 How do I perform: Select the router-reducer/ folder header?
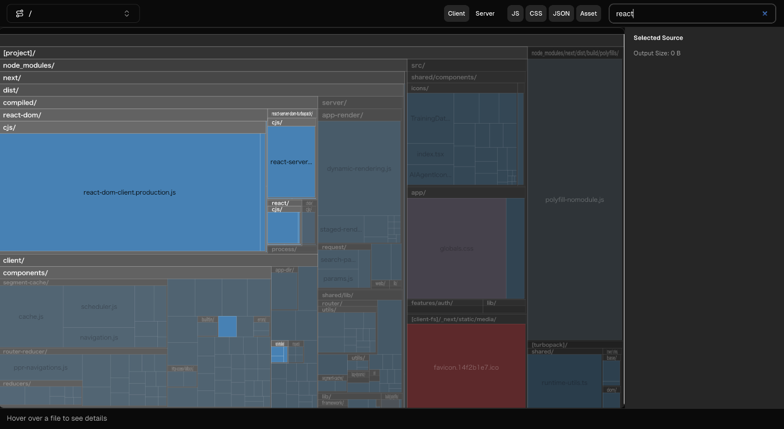coord(83,352)
